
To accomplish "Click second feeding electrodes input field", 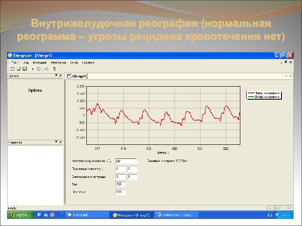I will click(x=132, y=169).
